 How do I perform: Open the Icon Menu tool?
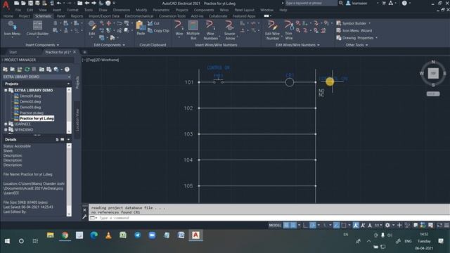(12, 28)
